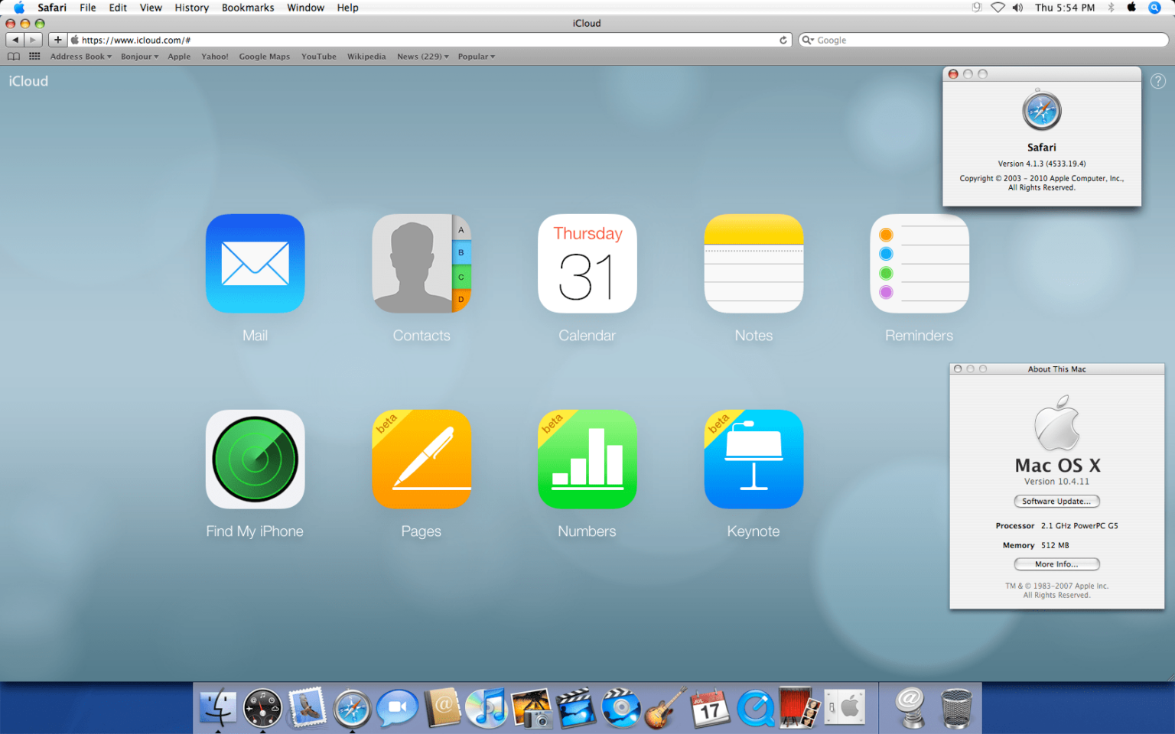1175x734 pixels.
Task: Launch GarageBand from the Dock
Action: click(665, 707)
